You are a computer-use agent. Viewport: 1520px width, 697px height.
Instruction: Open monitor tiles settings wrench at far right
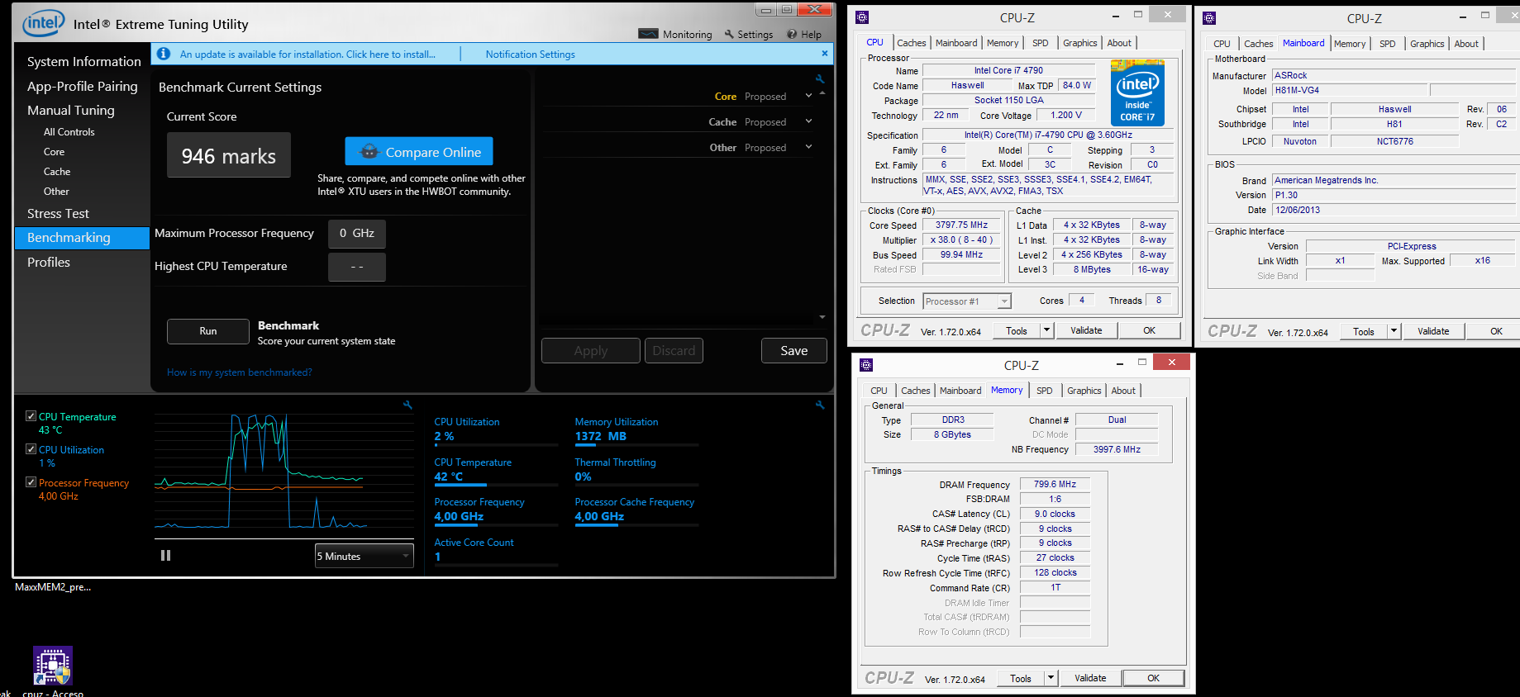point(820,405)
